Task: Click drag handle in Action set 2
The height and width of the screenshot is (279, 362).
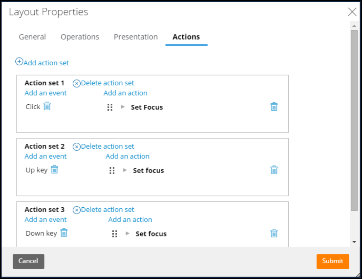Action: point(112,170)
